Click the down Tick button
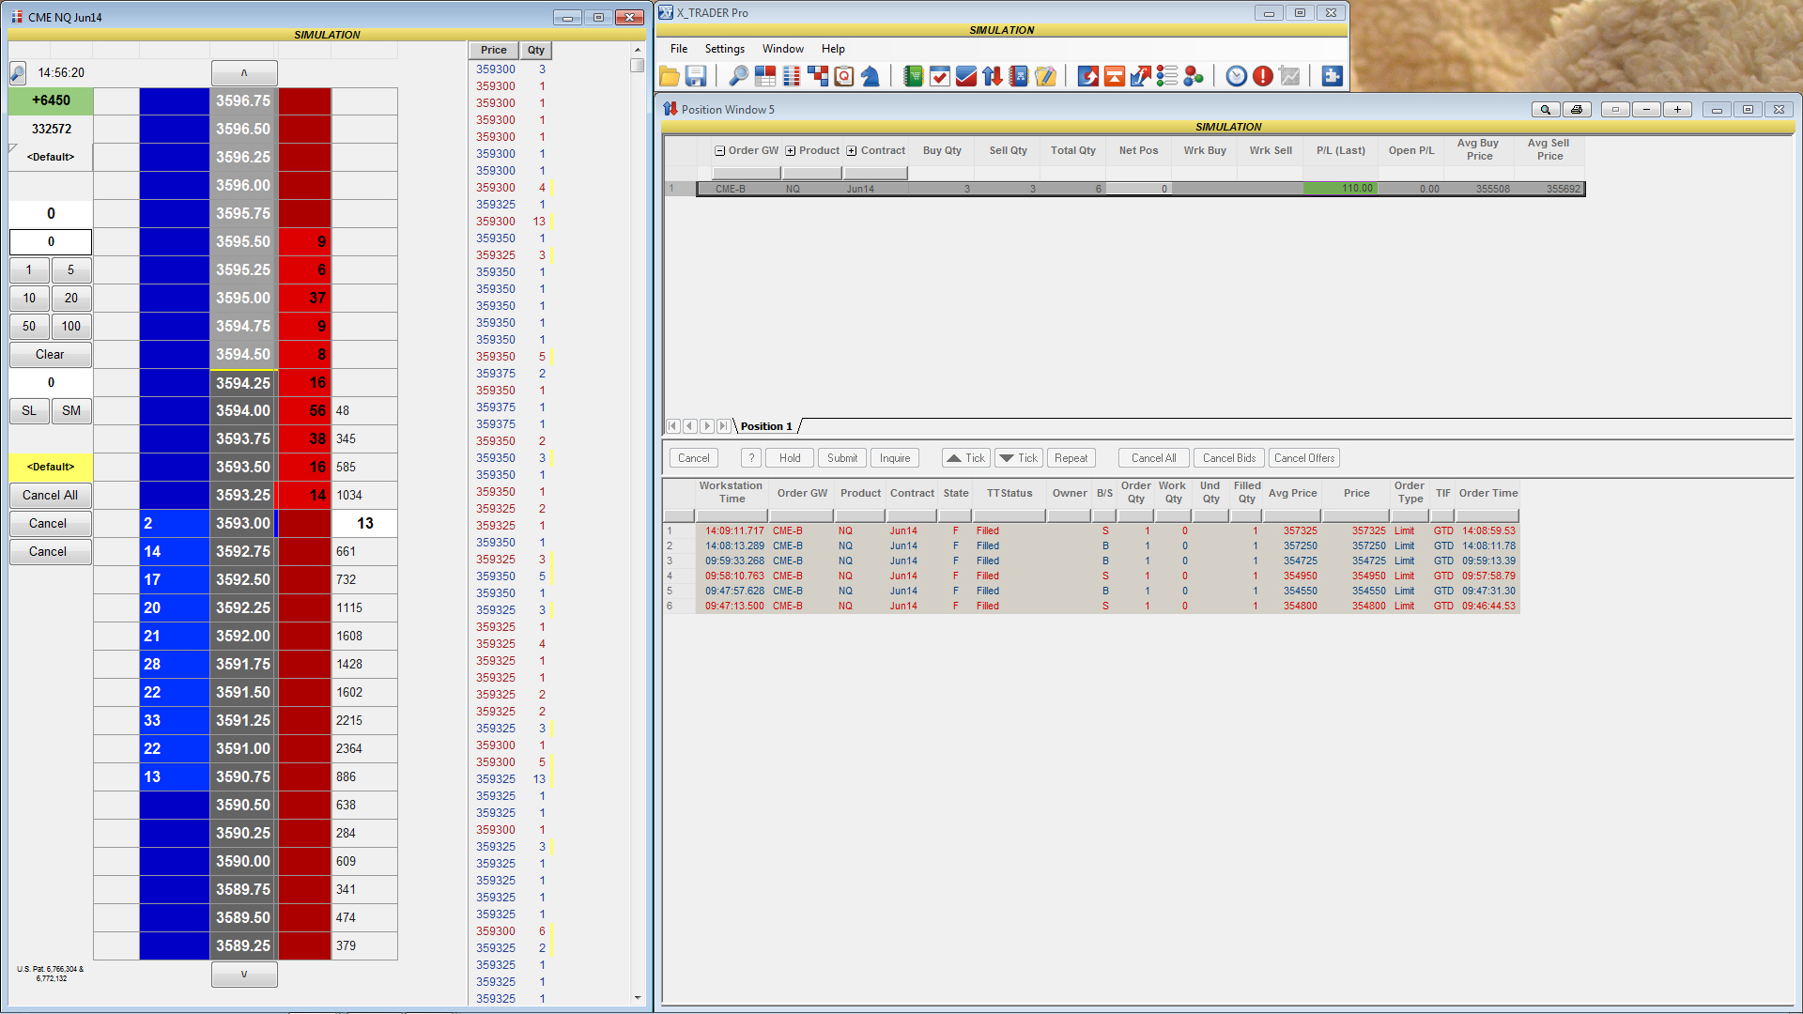 tap(1019, 458)
